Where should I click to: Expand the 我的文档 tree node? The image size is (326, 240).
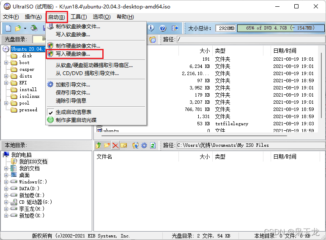6,168
